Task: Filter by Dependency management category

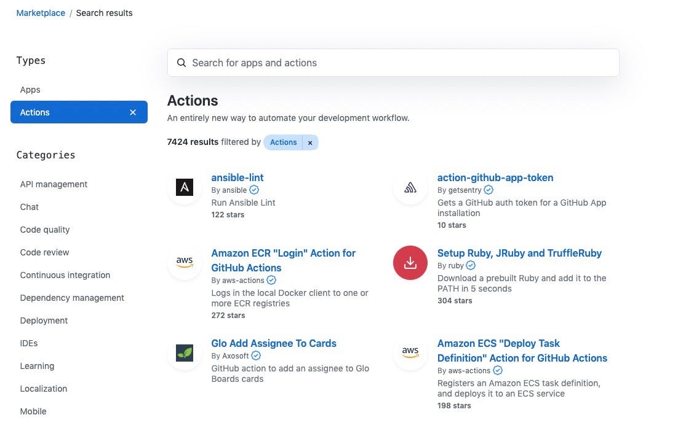Action: point(72,298)
